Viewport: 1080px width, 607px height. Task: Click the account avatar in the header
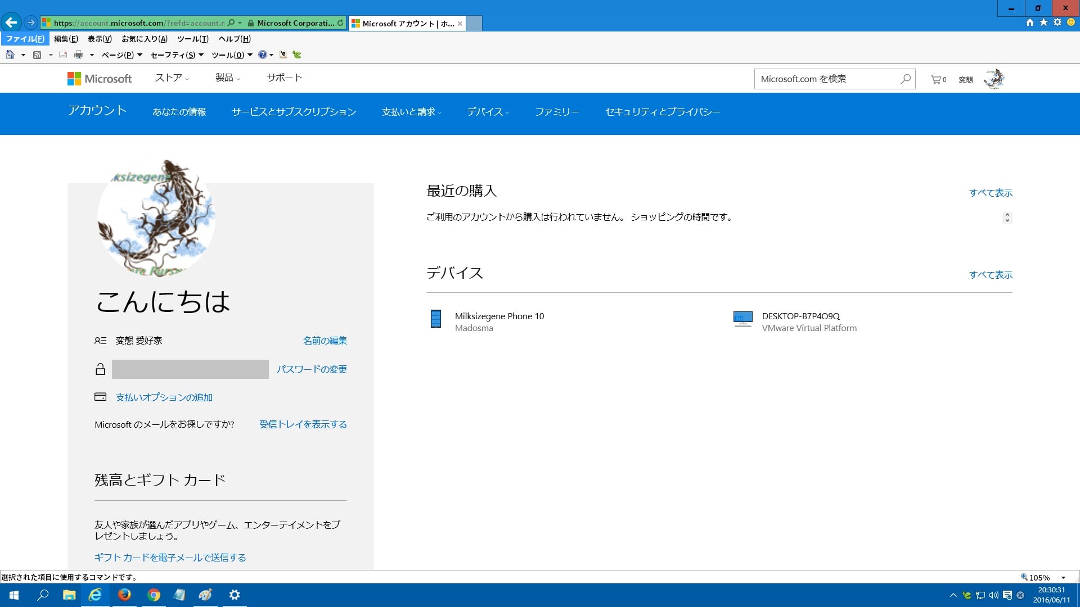[994, 79]
